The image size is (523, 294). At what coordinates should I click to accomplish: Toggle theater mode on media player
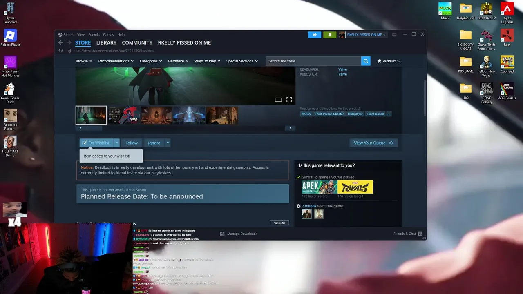coord(278,100)
